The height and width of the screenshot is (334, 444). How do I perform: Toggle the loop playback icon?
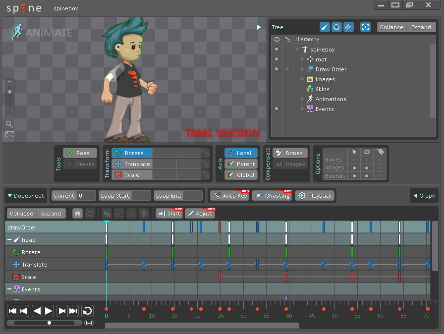[x=87, y=311]
